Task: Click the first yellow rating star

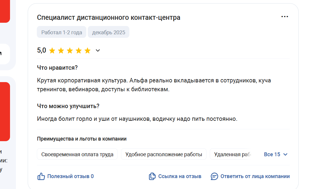Action: point(52,50)
